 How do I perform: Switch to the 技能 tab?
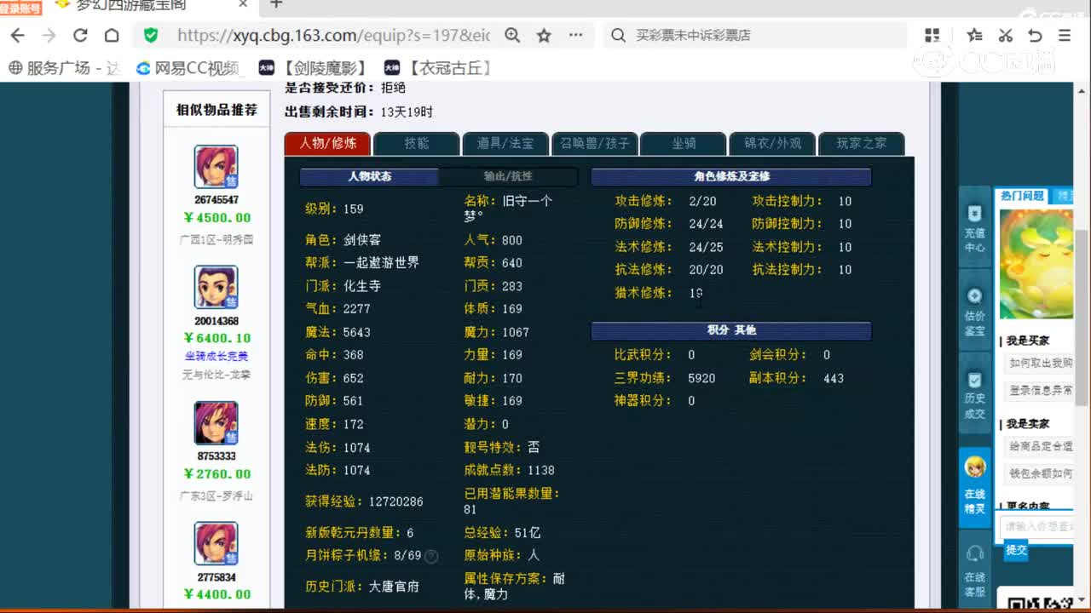click(x=416, y=143)
